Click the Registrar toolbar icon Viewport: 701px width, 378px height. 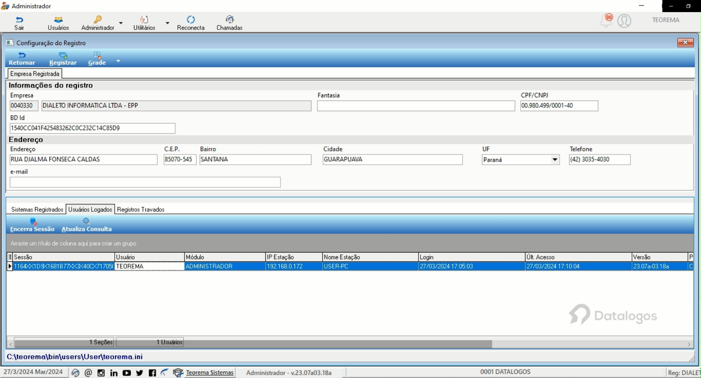pyautogui.click(x=63, y=56)
